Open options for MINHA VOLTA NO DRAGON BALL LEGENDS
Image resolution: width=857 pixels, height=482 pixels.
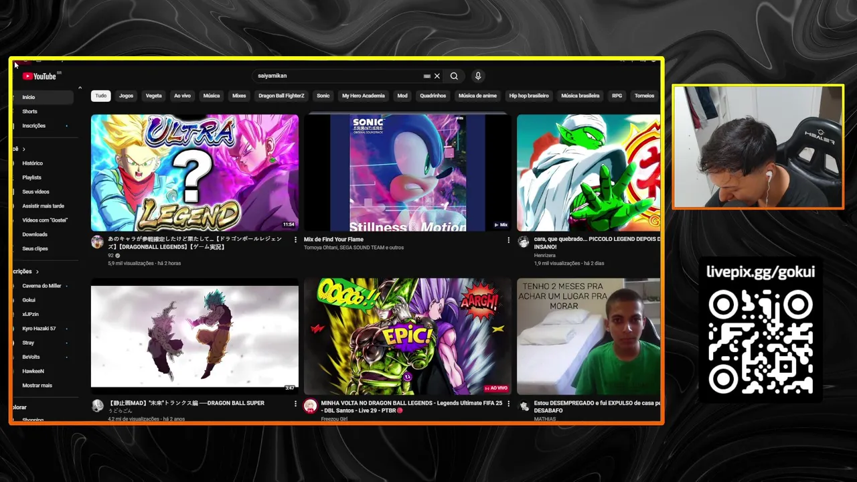[508, 404]
